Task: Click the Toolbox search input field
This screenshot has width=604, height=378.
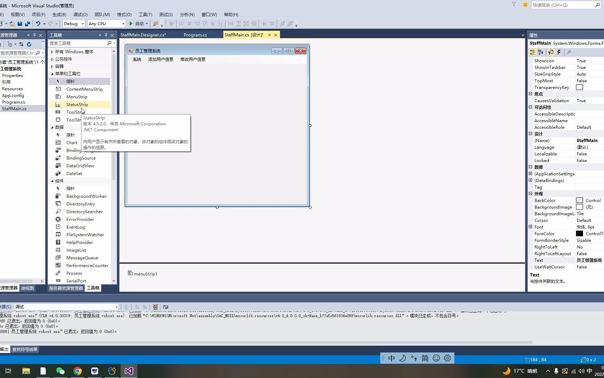Action: [78, 43]
